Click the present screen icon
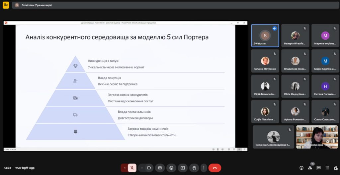The image size is (340, 175). [x=183, y=168]
